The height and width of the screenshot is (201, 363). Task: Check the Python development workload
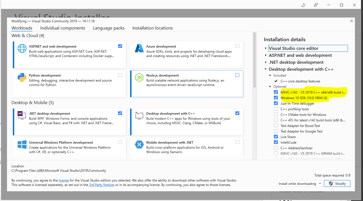[120, 75]
